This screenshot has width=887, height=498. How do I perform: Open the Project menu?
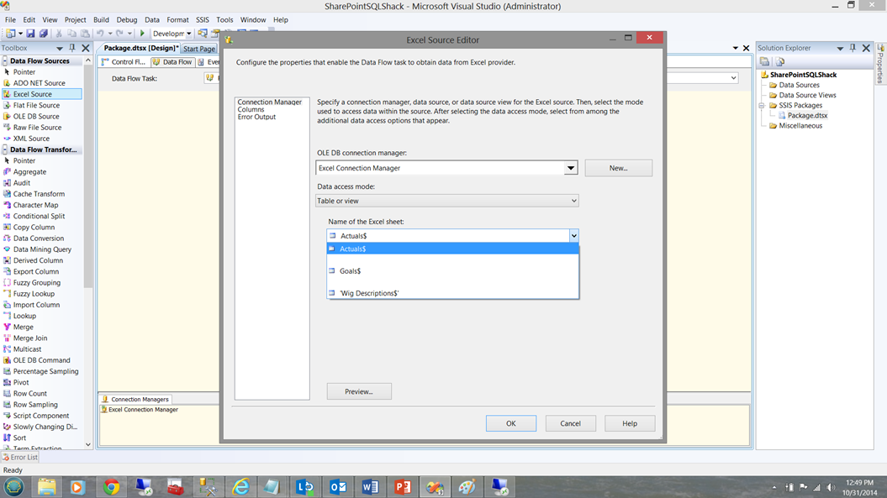(x=75, y=20)
